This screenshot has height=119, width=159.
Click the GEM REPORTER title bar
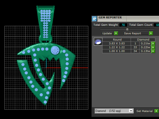tap(125, 19)
